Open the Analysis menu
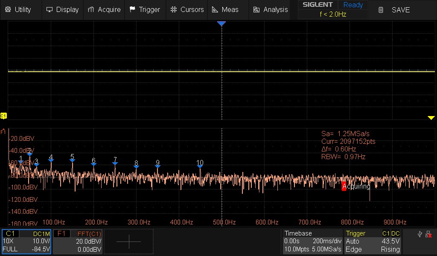437x256 pixels. click(270, 10)
